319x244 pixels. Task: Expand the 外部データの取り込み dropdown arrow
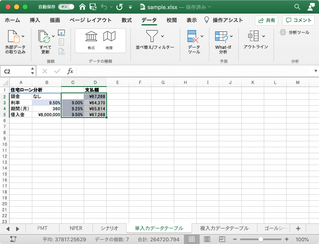coord(23,36)
